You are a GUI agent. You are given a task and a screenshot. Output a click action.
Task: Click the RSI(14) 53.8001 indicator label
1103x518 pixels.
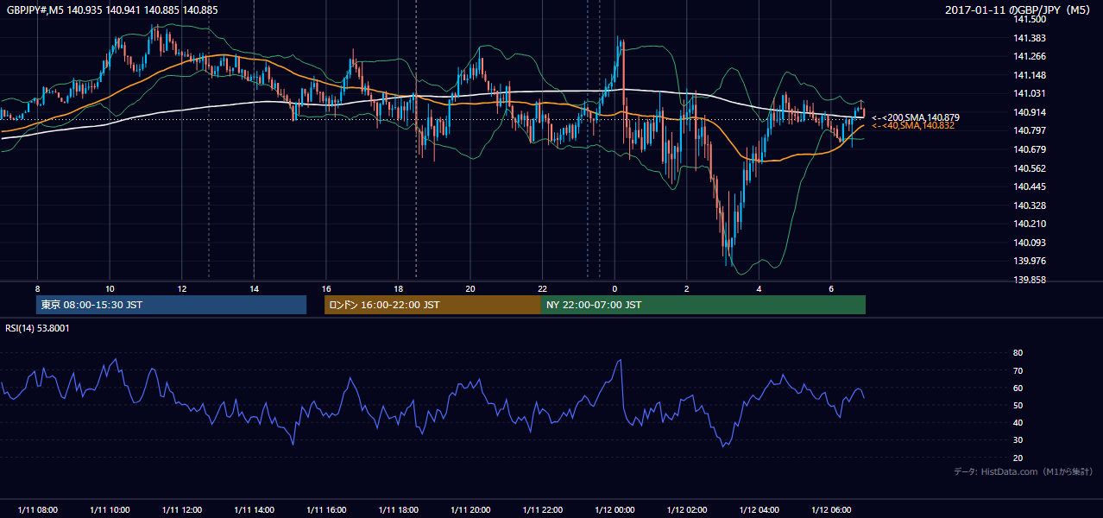pyautogui.click(x=37, y=328)
